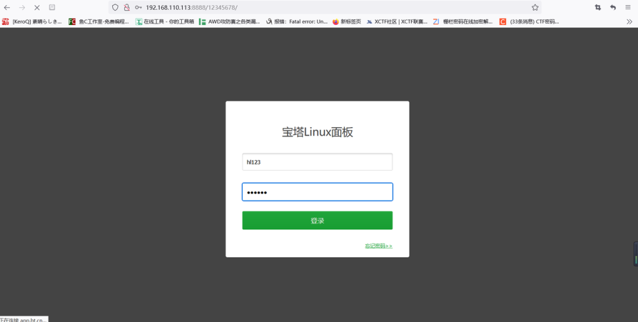638x322 pixels.
Task: Bookmark this page with the star icon
Action: pos(535,7)
